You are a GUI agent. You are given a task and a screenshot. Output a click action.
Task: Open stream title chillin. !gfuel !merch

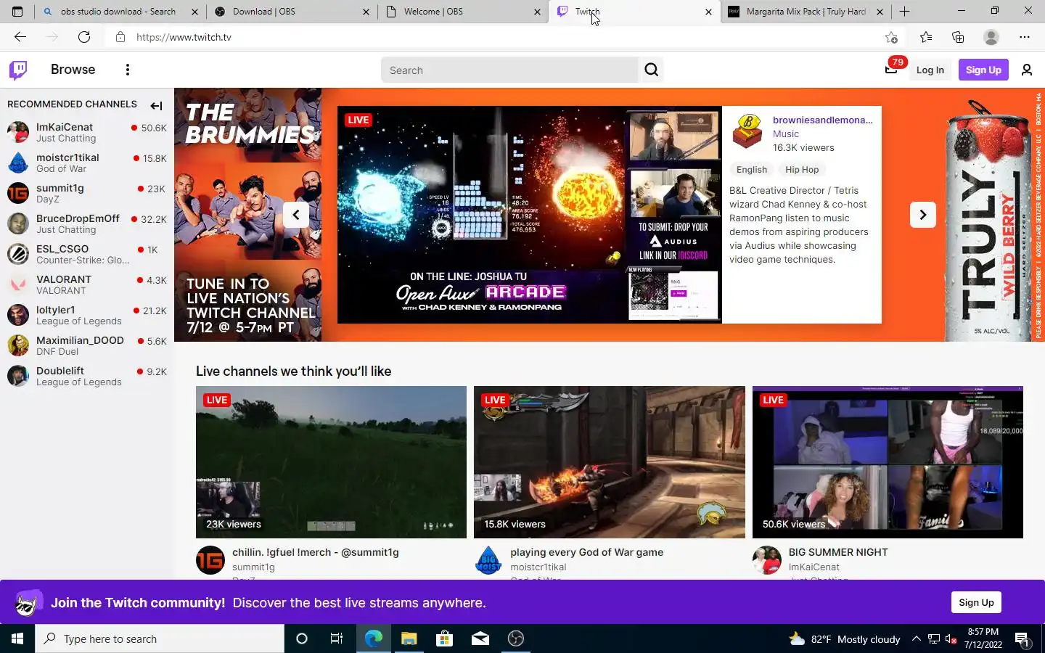tap(315, 552)
